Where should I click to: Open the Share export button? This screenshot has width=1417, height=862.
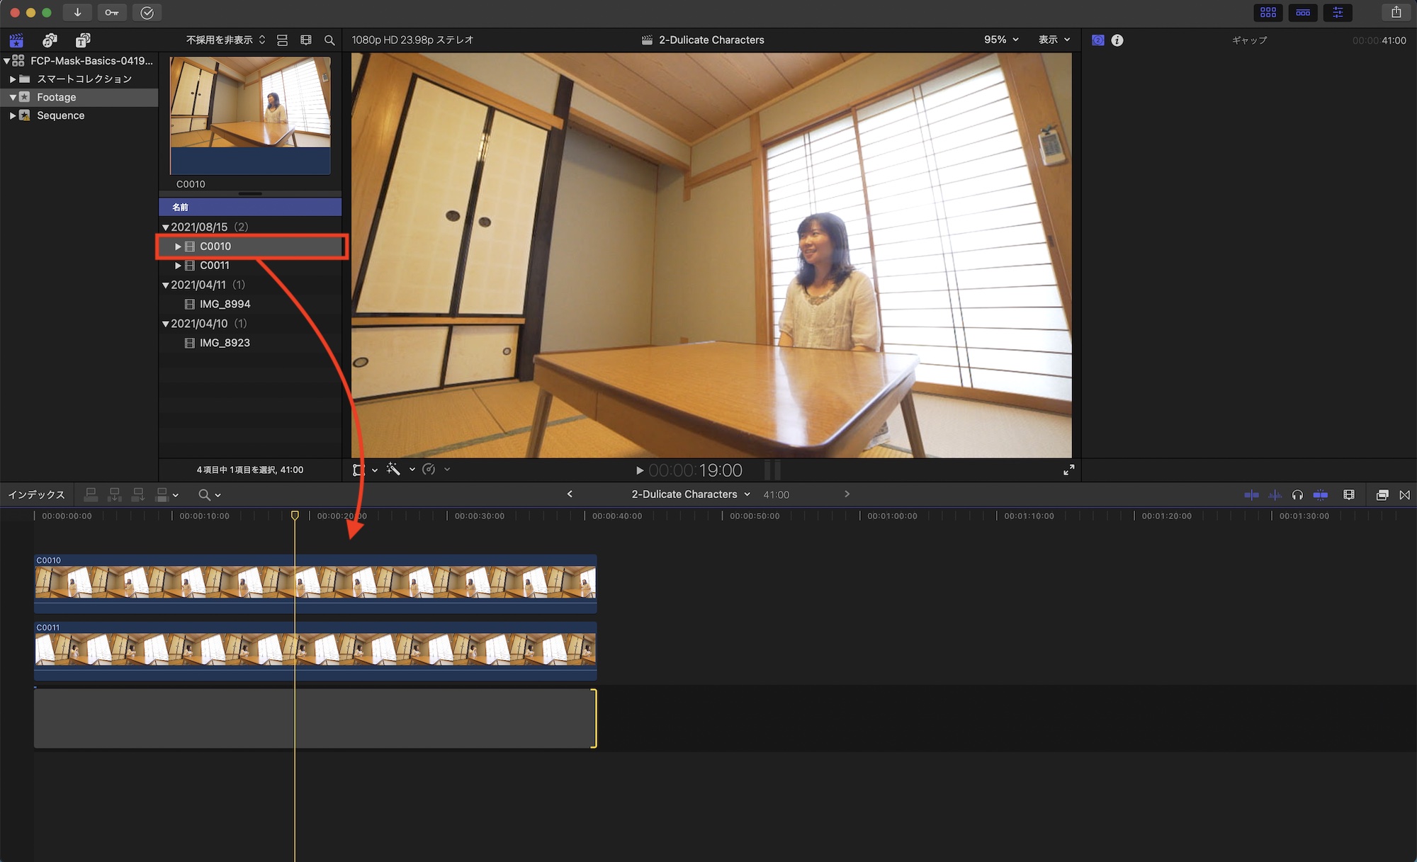(1396, 12)
